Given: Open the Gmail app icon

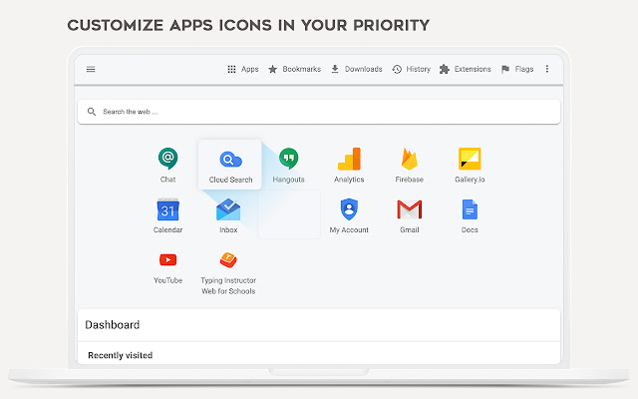Looking at the screenshot, I should [x=410, y=209].
